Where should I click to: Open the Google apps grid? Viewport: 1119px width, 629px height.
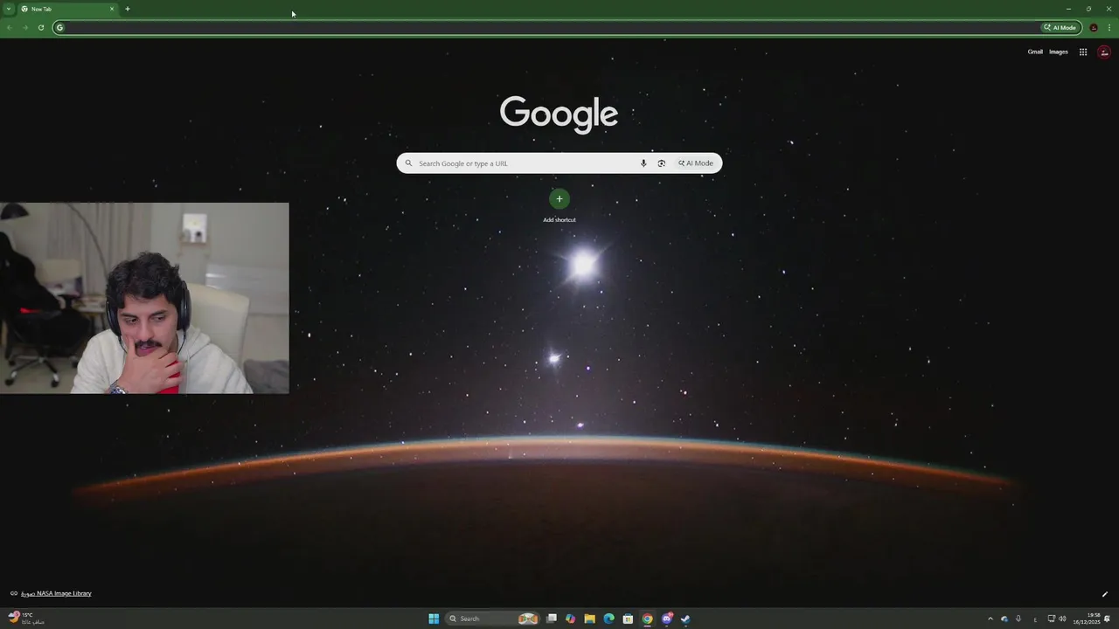point(1083,52)
